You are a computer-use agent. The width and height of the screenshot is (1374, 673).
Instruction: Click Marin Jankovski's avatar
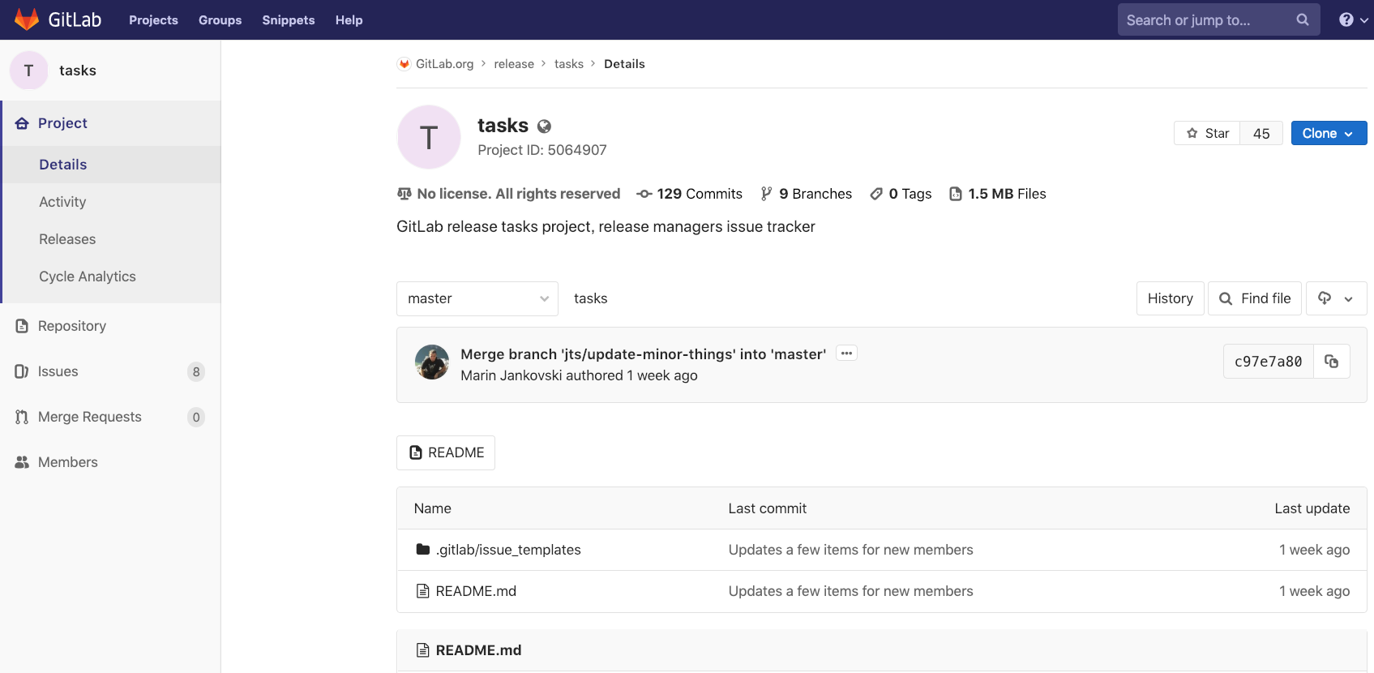pyautogui.click(x=432, y=362)
